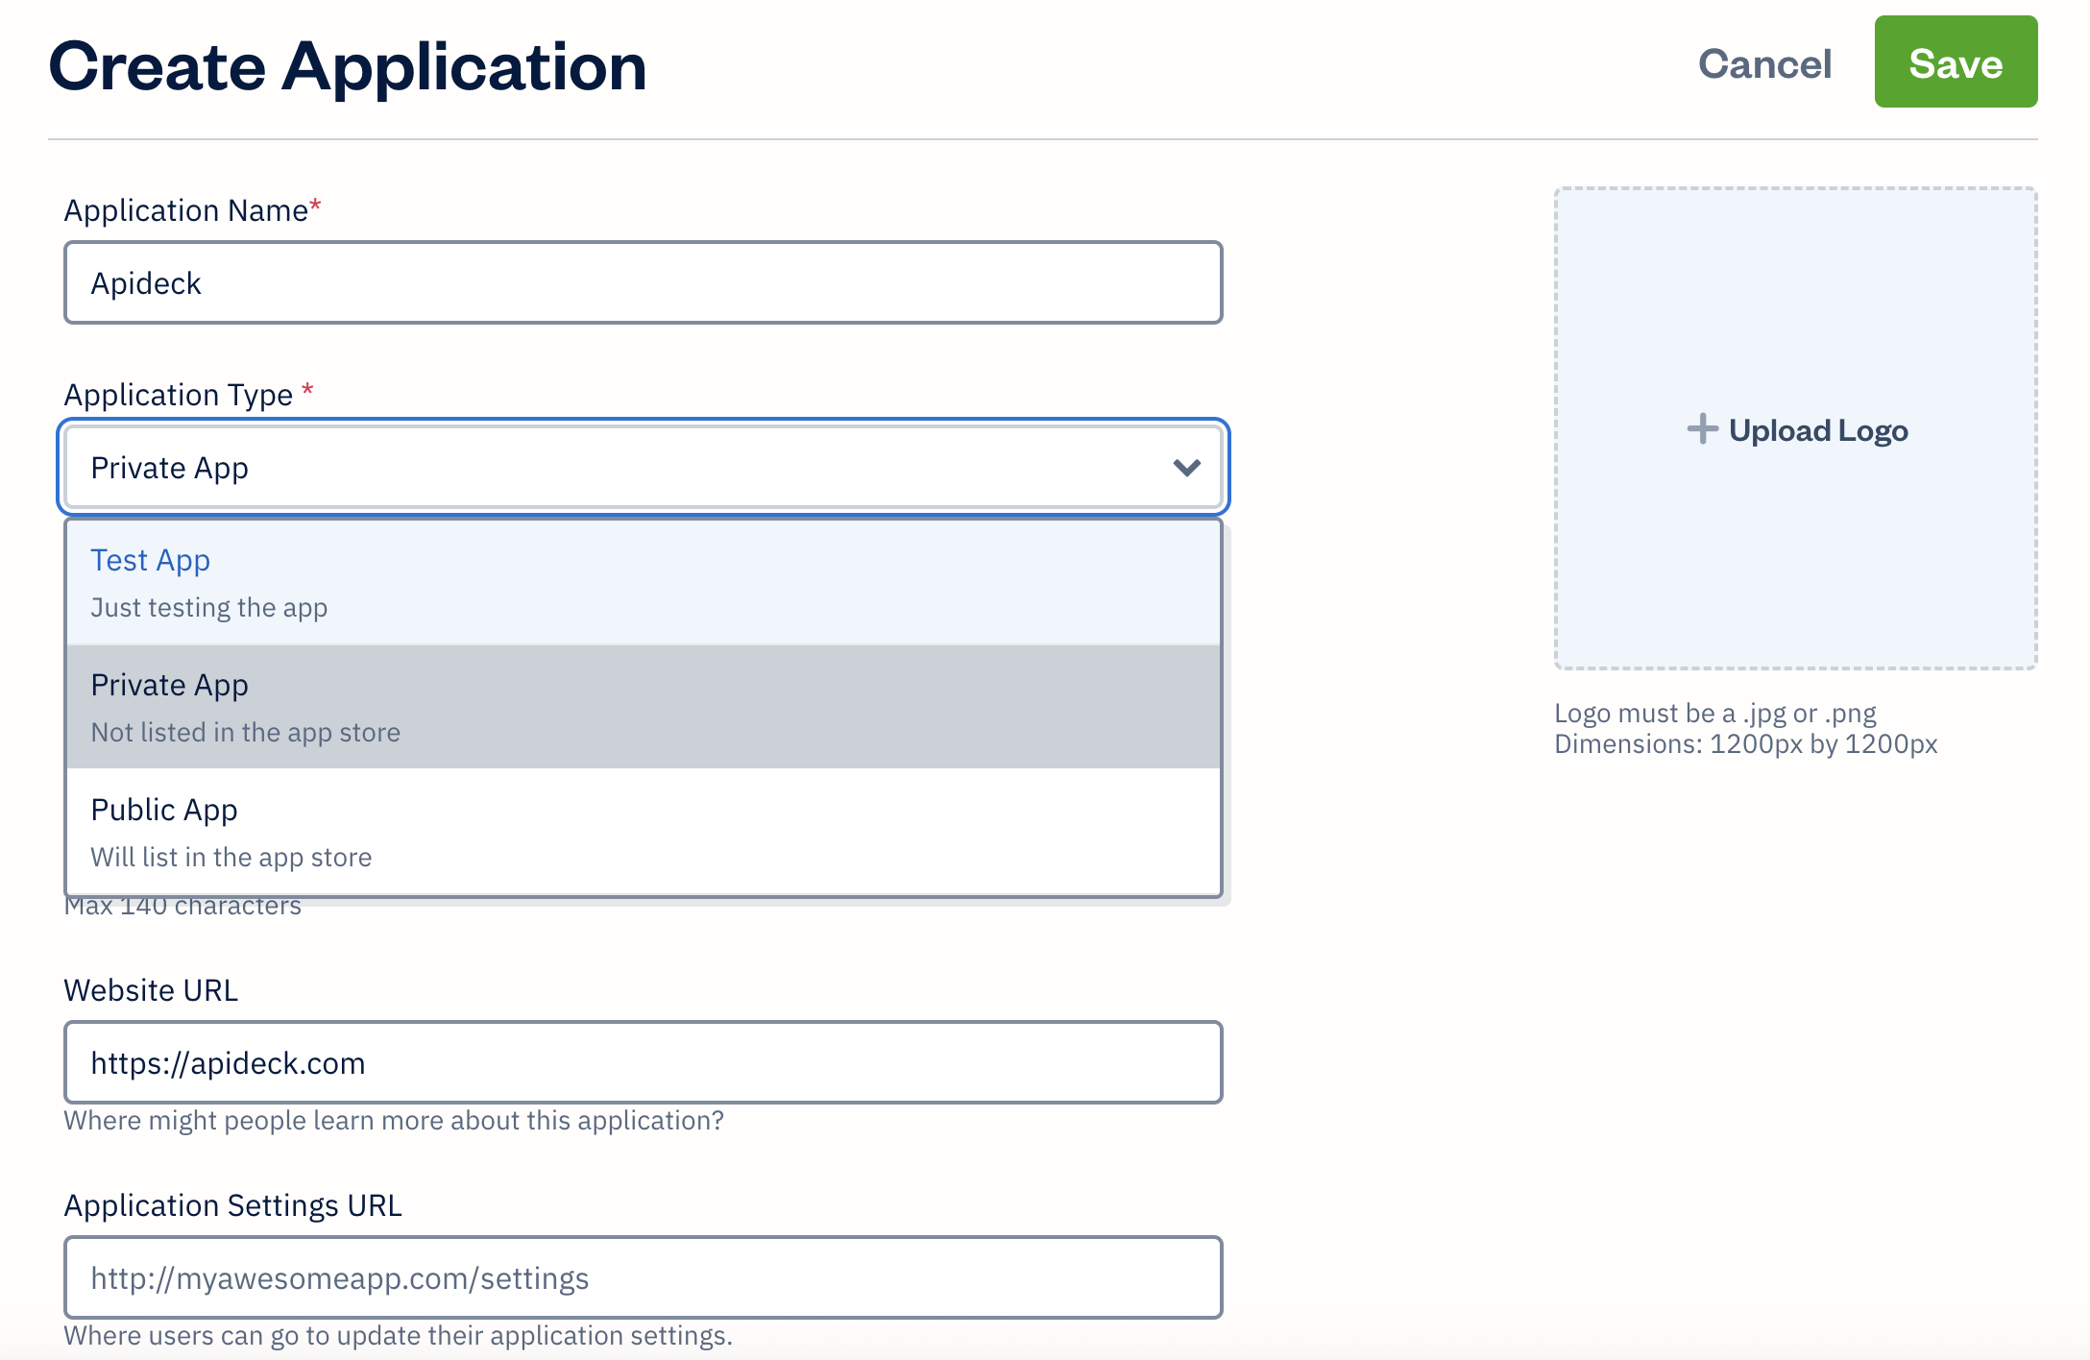Click inside the Application Name field
The height and width of the screenshot is (1360, 2090).
[x=642, y=282]
